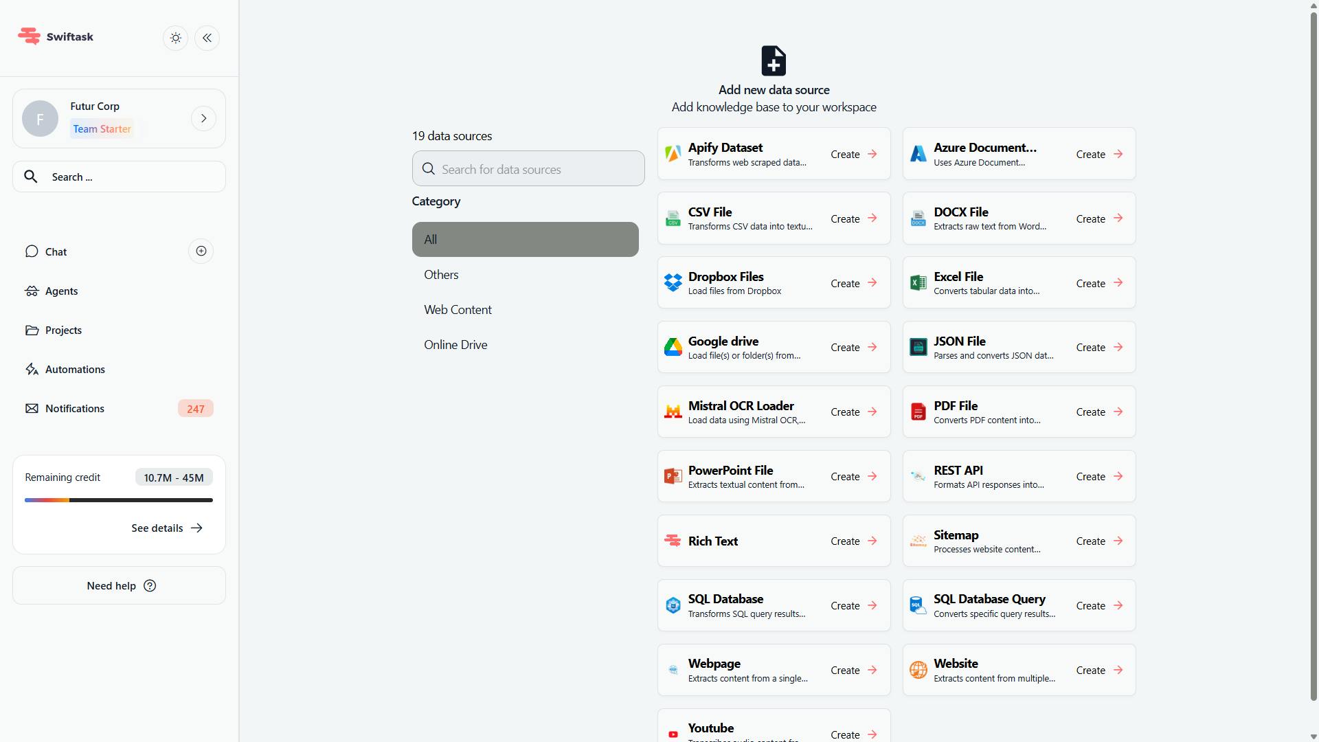1319x742 pixels.
Task: Open the Automations section
Action: tap(74, 369)
